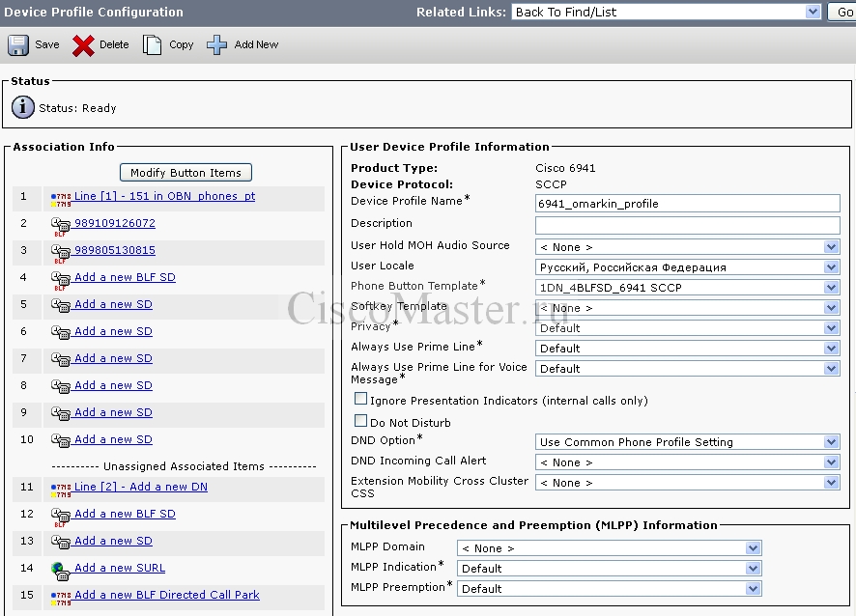Click speed dial icon in row 10

pos(61,440)
